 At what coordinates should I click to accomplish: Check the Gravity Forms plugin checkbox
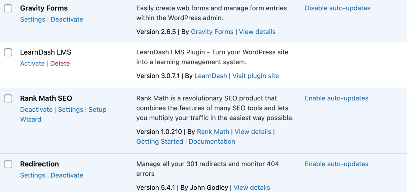pos(8,8)
